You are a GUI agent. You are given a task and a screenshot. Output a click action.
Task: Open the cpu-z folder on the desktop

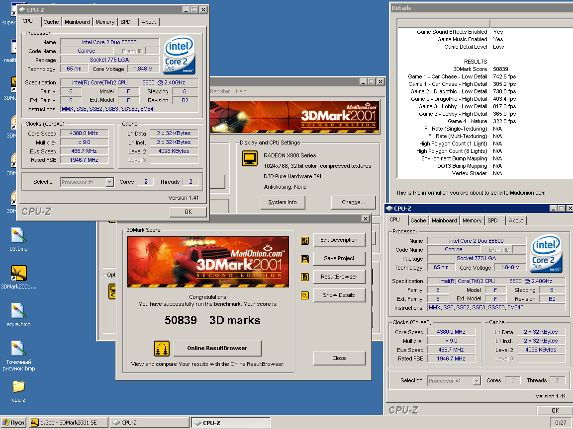18,391
